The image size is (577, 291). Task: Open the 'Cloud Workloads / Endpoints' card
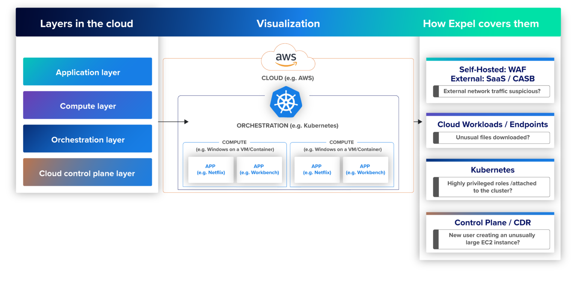pos(492,124)
